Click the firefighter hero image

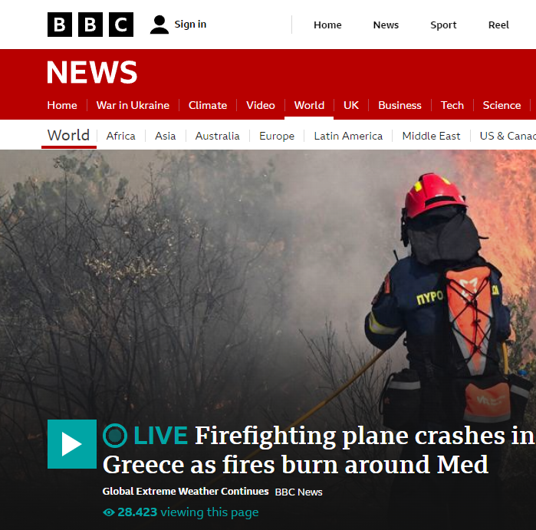268,284
